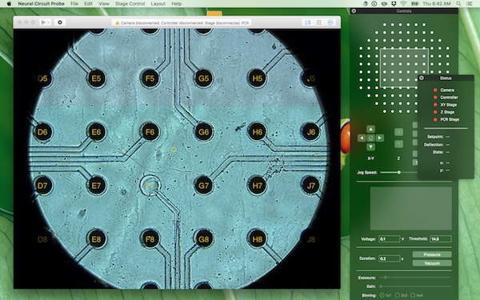This screenshot has width=480, height=300.
Task: Select 4x4 binning radio button
Action: coord(413,295)
